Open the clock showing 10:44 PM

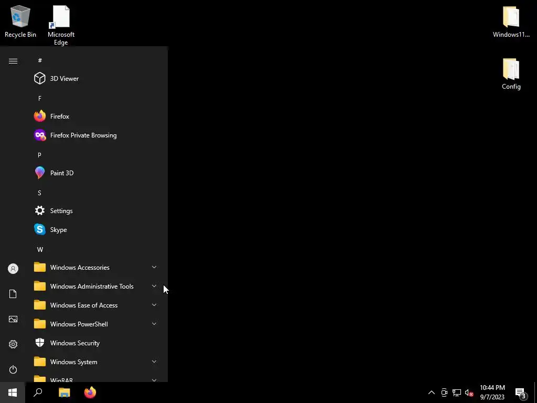tap(492, 393)
